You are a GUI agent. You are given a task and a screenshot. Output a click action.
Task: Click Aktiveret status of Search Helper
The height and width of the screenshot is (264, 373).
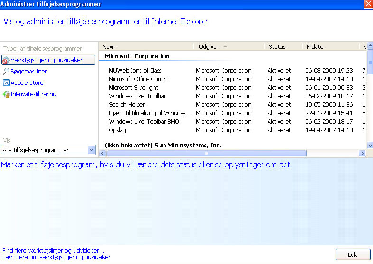tap(279, 105)
